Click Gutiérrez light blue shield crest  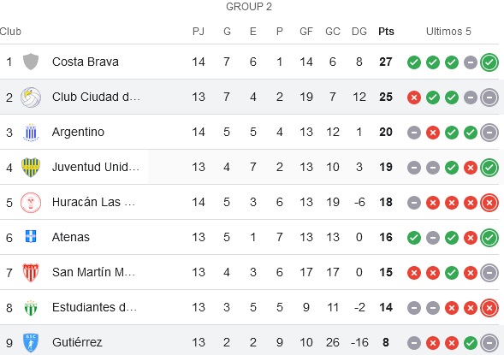(31, 342)
